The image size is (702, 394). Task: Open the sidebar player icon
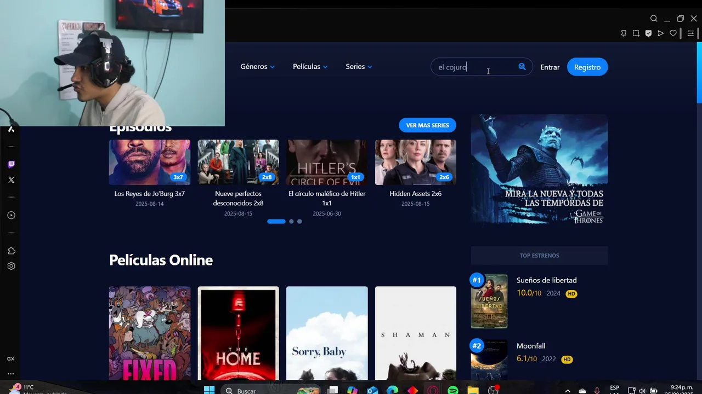tap(11, 215)
